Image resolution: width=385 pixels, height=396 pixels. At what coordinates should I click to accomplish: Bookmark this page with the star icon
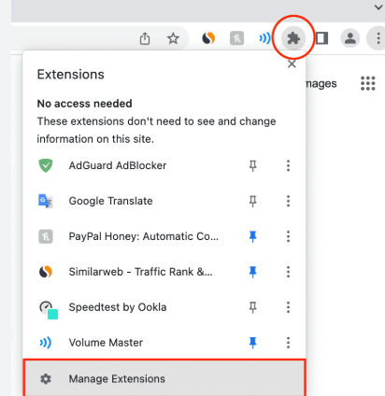pyautogui.click(x=173, y=38)
